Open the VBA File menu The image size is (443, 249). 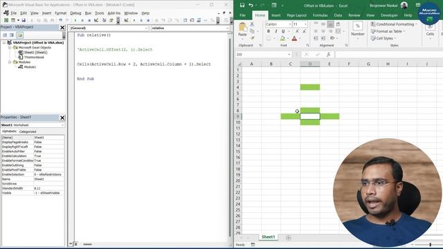coord(13,13)
